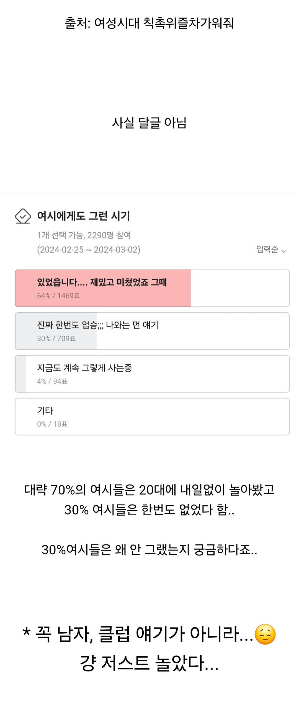Screen dimensions: 299x702
Task: Click the line '30%여시들은 왜 안 그랬는지 궁금하다죠..'
Action: [x=149, y=549]
